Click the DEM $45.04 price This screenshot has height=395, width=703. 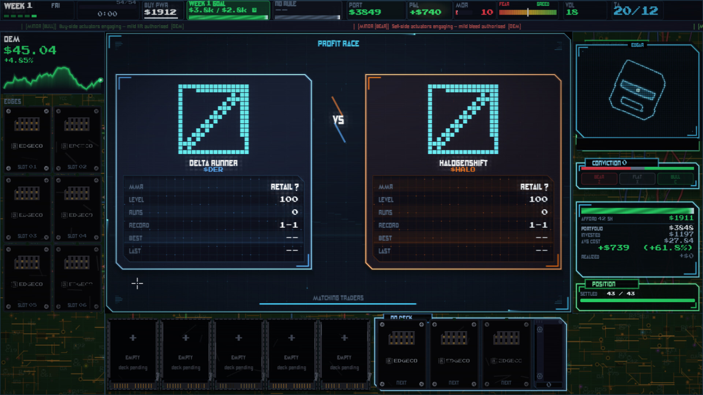(x=30, y=50)
